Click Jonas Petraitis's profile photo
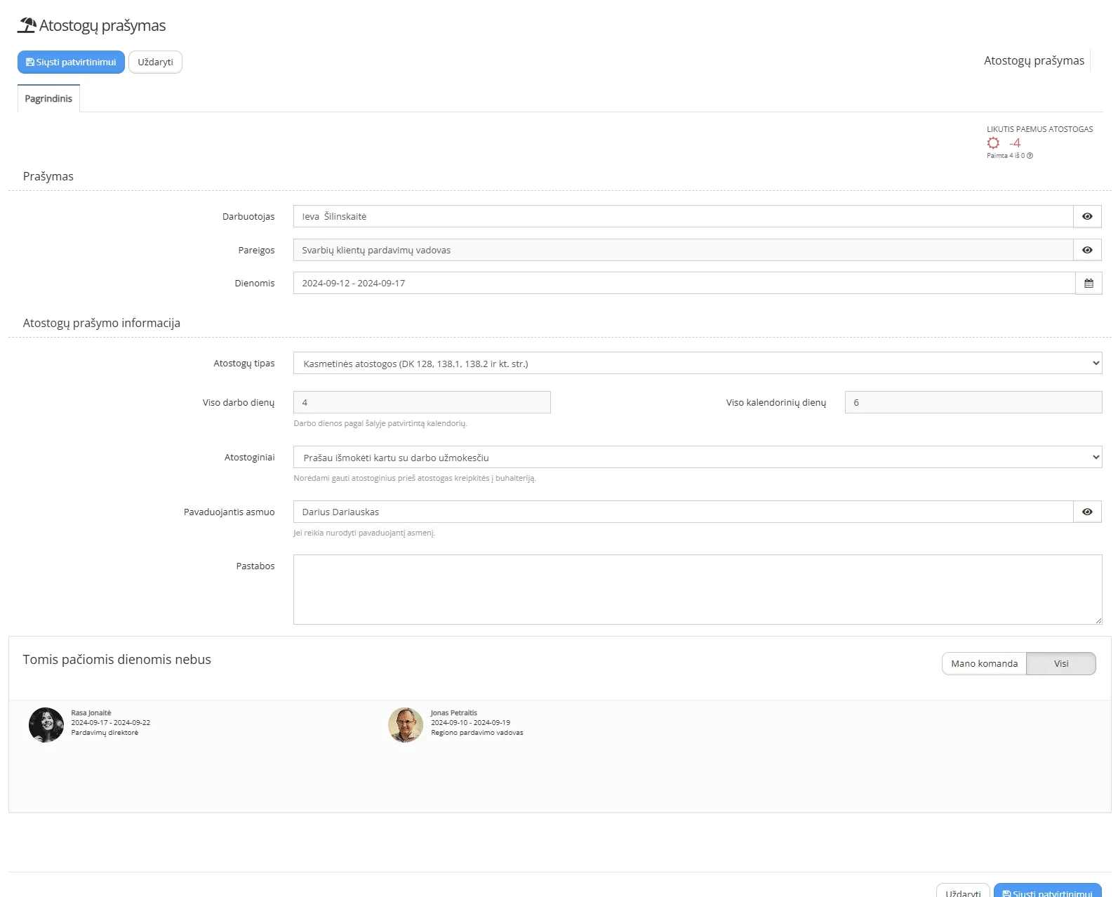The height and width of the screenshot is (897, 1118). [x=406, y=725]
